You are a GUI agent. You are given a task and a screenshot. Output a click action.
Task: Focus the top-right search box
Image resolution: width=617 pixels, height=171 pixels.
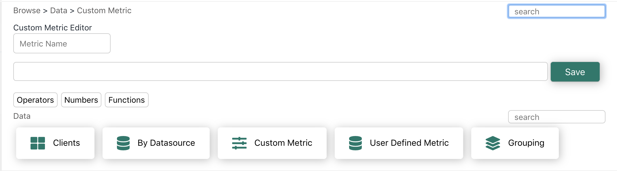pyautogui.click(x=557, y=11)
